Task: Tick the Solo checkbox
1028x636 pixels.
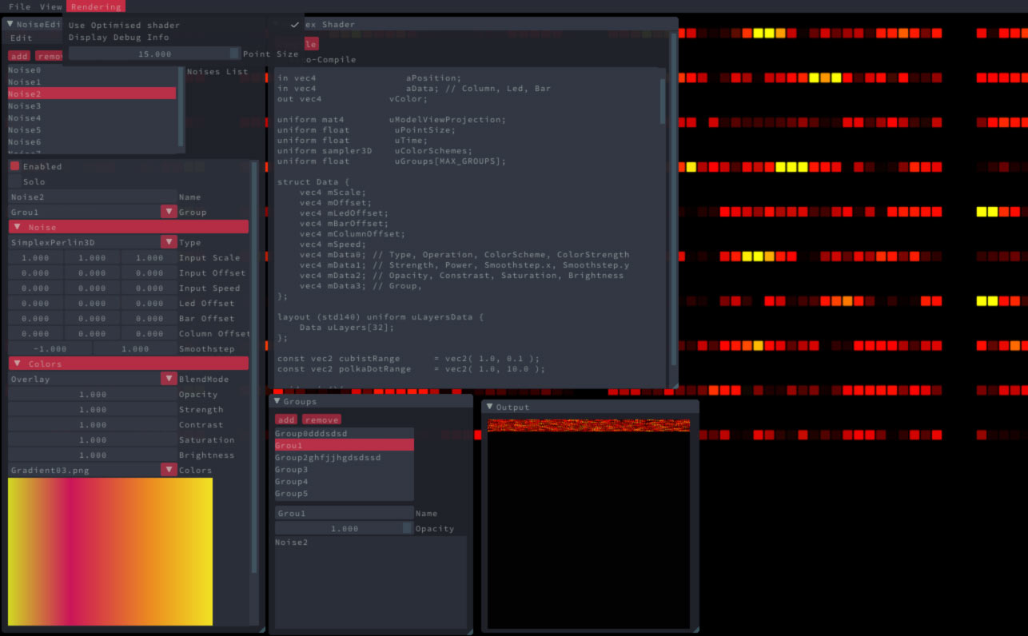Action: (x=14, y=181)
